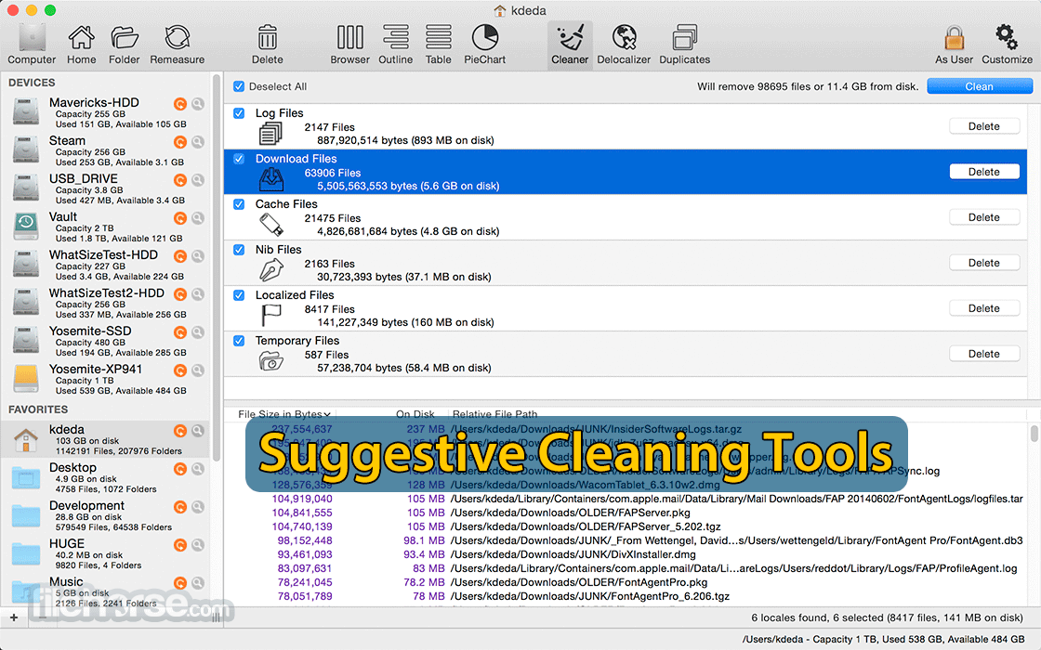
Task: Uncheck the Deselect All checkbox
Action: point(239,86)
